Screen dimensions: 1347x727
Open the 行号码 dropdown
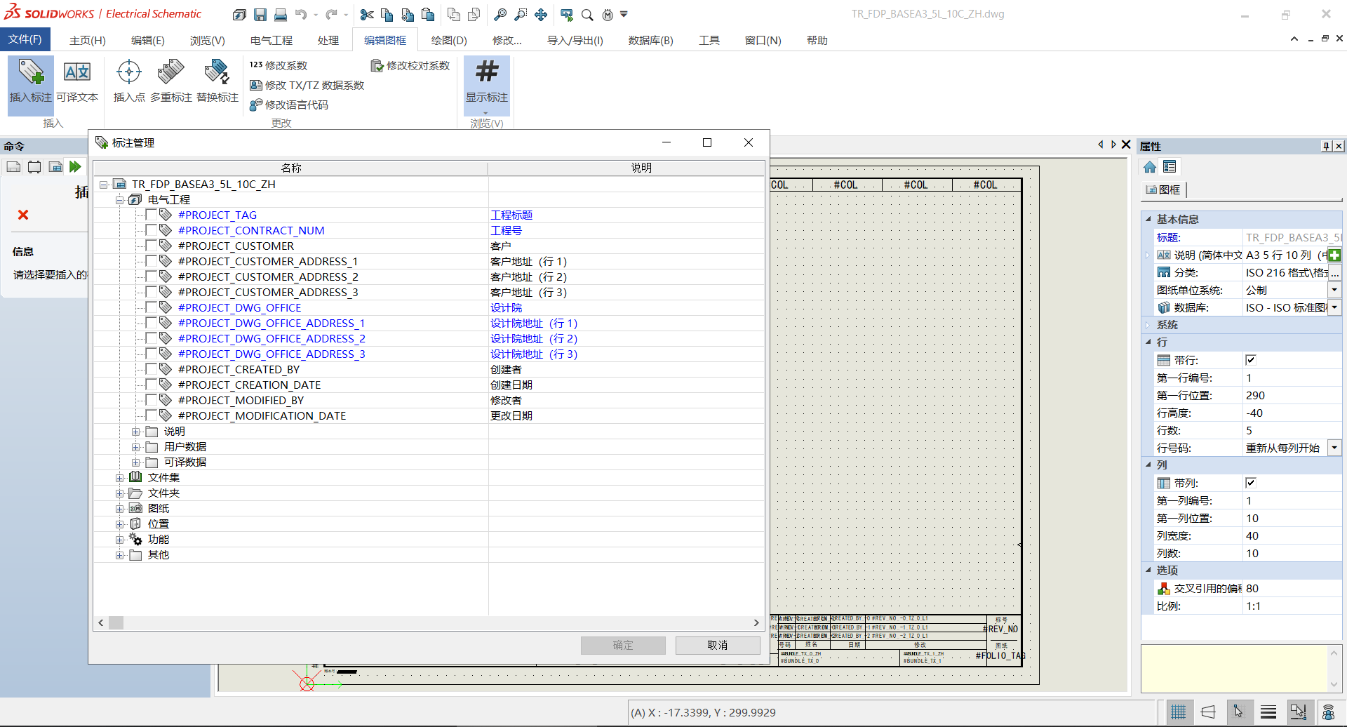pyautogui.click(x=1334, y=448)
